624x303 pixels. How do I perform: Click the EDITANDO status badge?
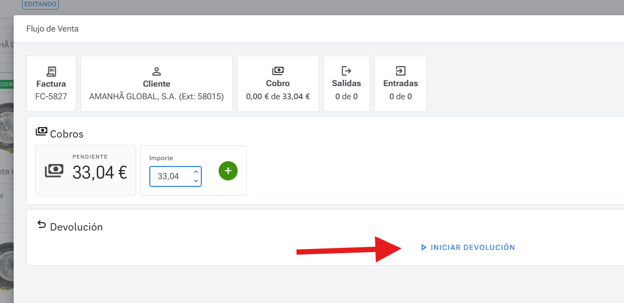point(40,4)
